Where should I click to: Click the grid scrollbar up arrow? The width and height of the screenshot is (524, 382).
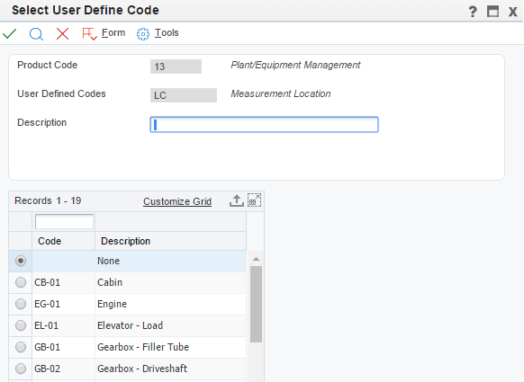(x=257, y=259)
